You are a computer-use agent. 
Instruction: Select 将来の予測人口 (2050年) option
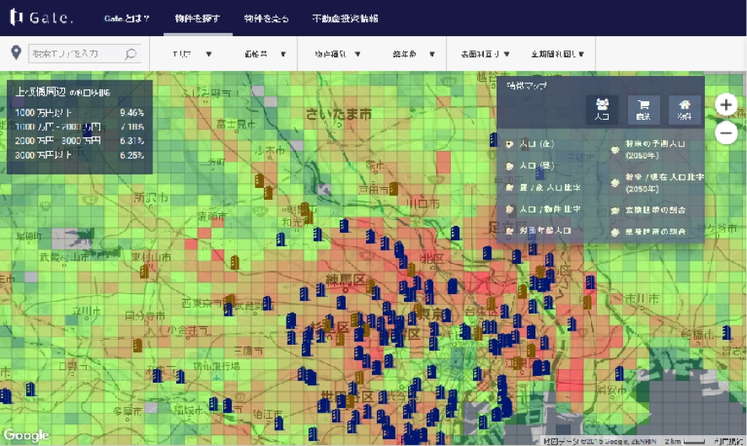[615, 150]
